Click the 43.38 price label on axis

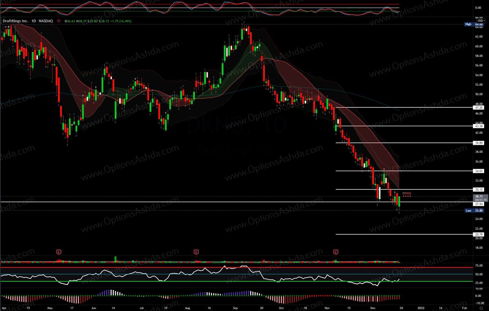(479, 126)
